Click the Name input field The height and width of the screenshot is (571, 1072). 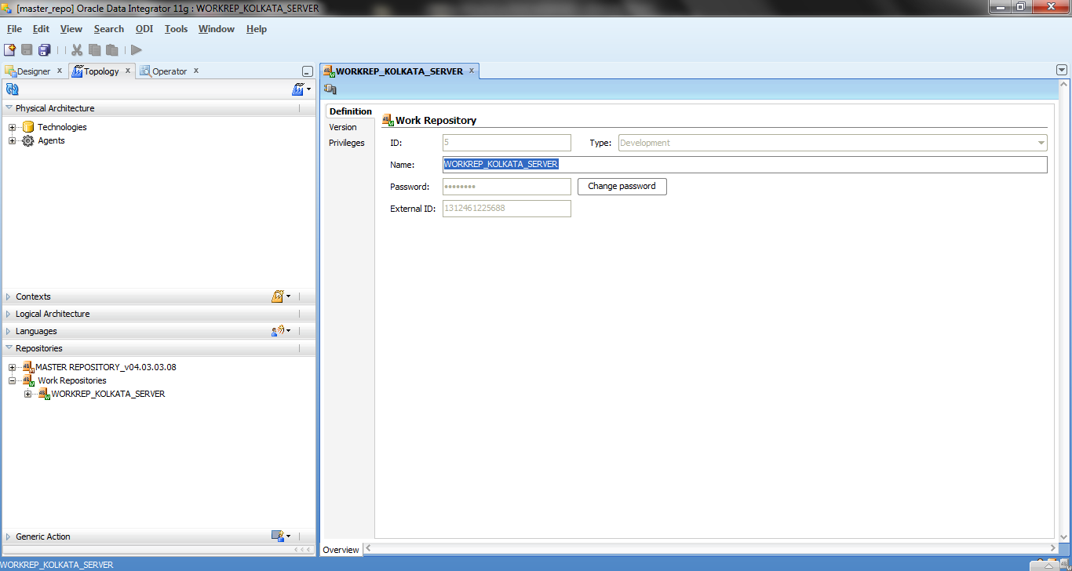(x=745, y=165)
